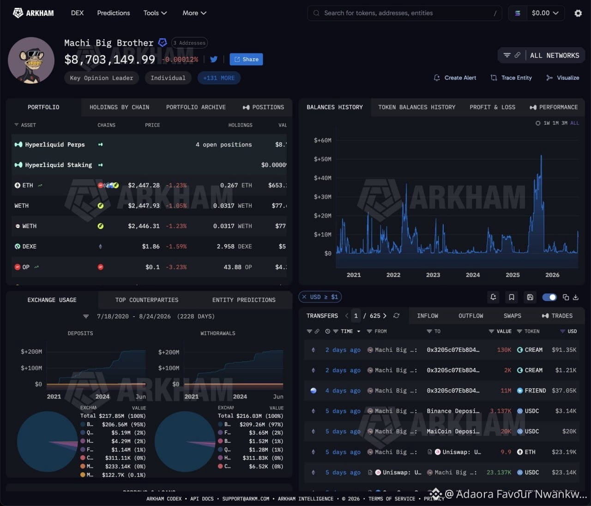Open the API DOCS footer link
Image resolution: width=591 pixels, height=506 pixels.
coord(202,499)
